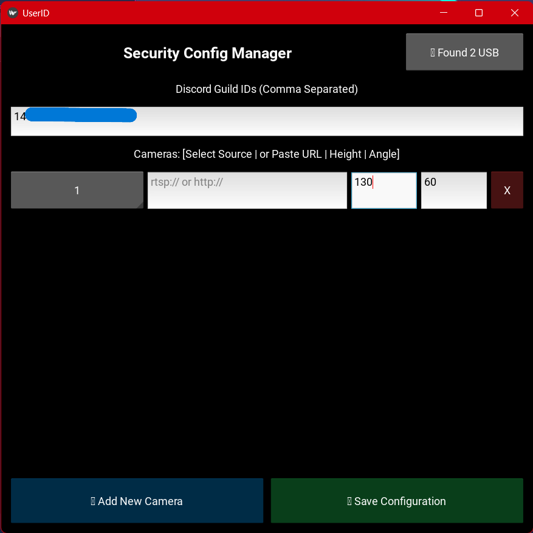Remove the camera row with X button
The width and height of the screenshot is (533, 533).
507,190
